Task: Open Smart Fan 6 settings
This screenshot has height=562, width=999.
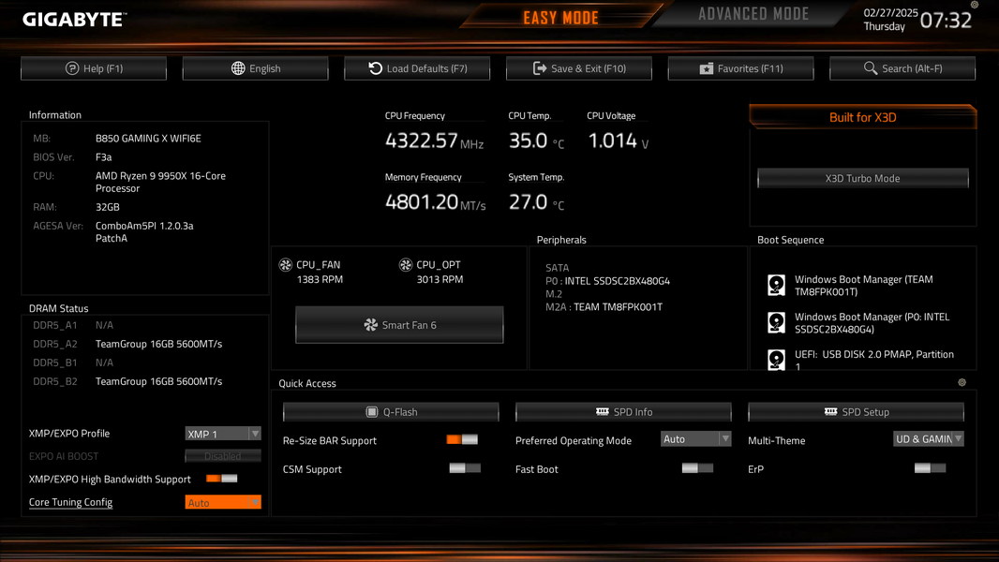Action: (x=399, y=325)
